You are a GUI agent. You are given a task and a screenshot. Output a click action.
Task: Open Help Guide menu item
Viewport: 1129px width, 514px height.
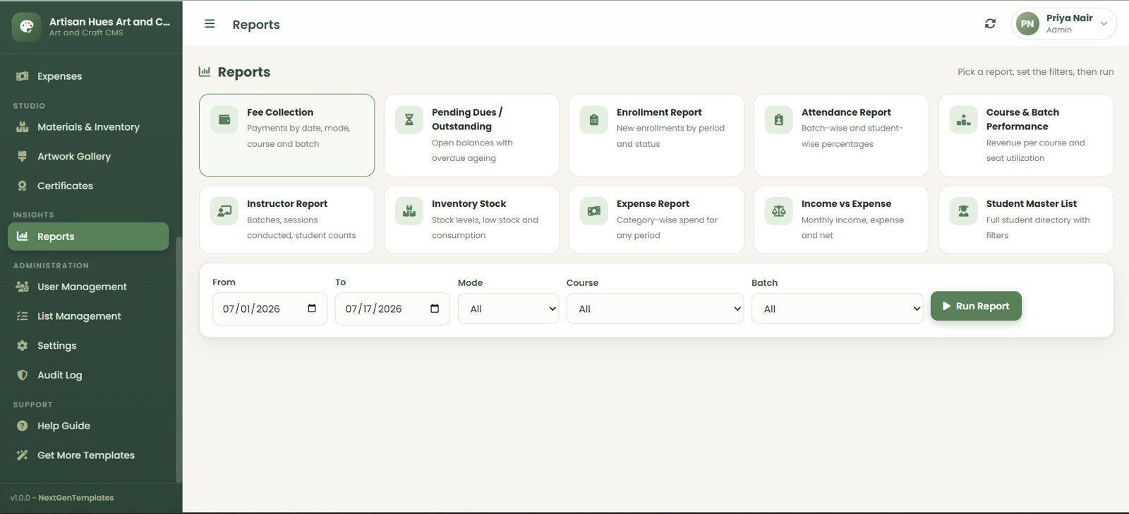[x=88, y=426]
